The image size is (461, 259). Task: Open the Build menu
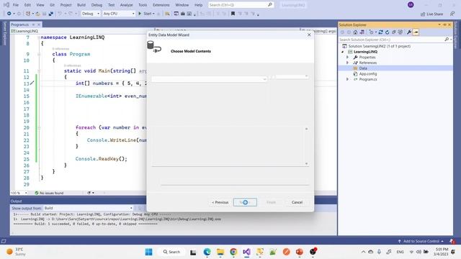pyautogui.click(x=81, y=5)
